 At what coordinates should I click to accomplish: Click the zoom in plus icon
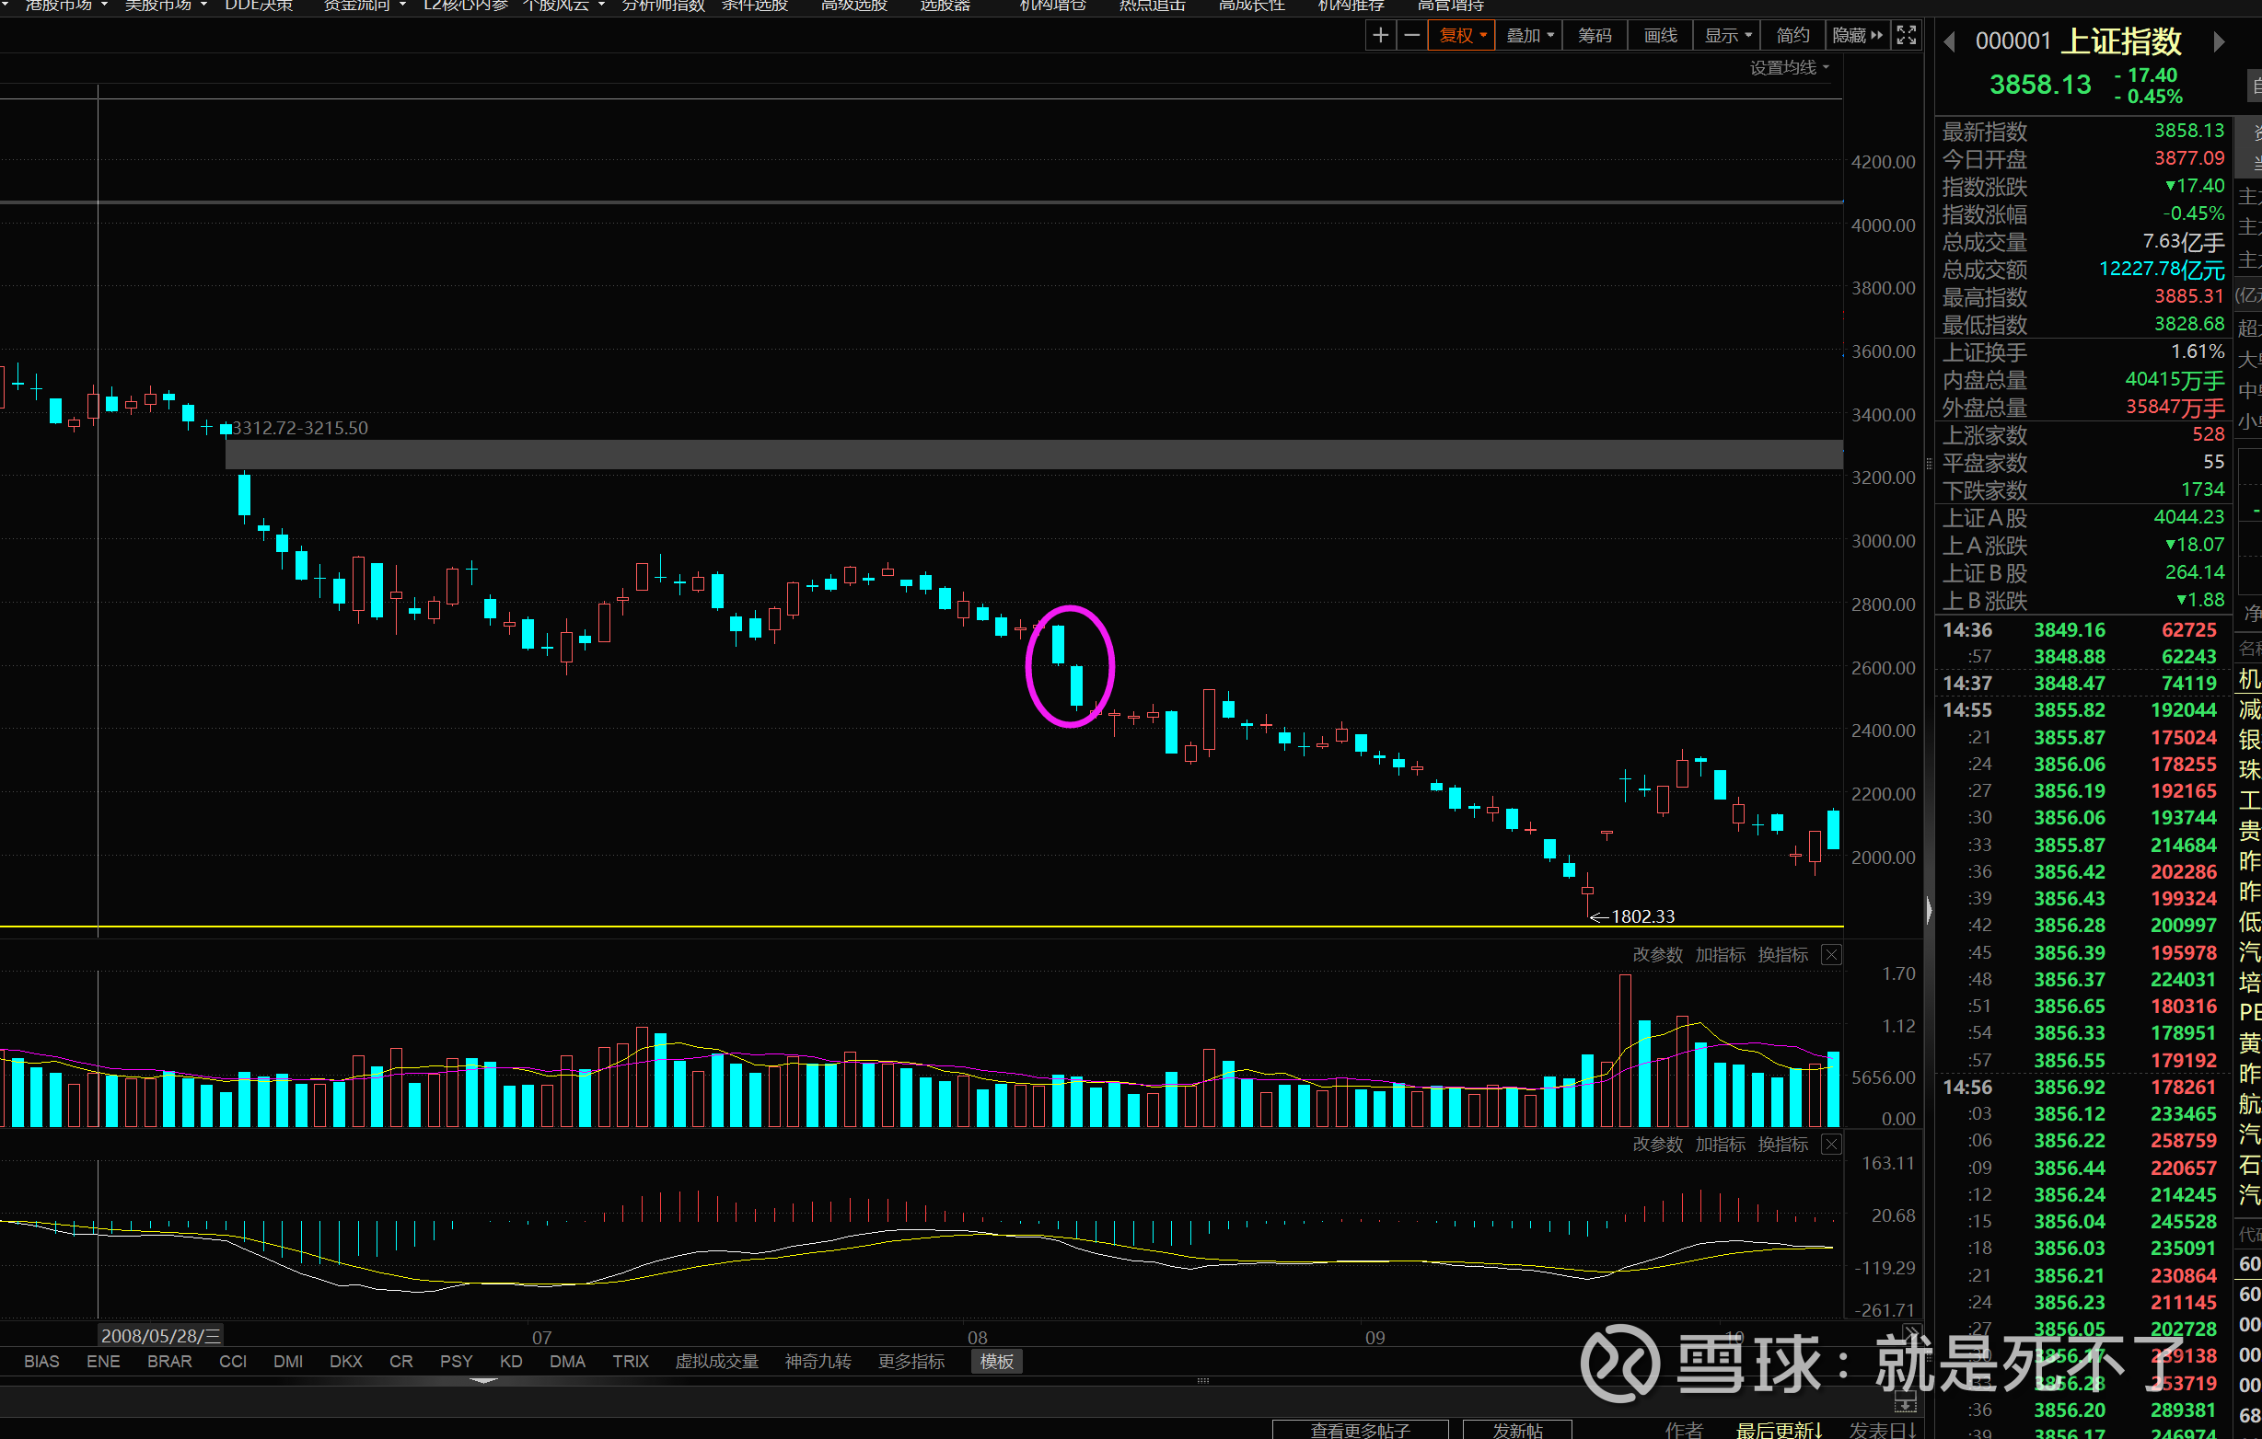pyautogui.click(x=1380, y=36)
